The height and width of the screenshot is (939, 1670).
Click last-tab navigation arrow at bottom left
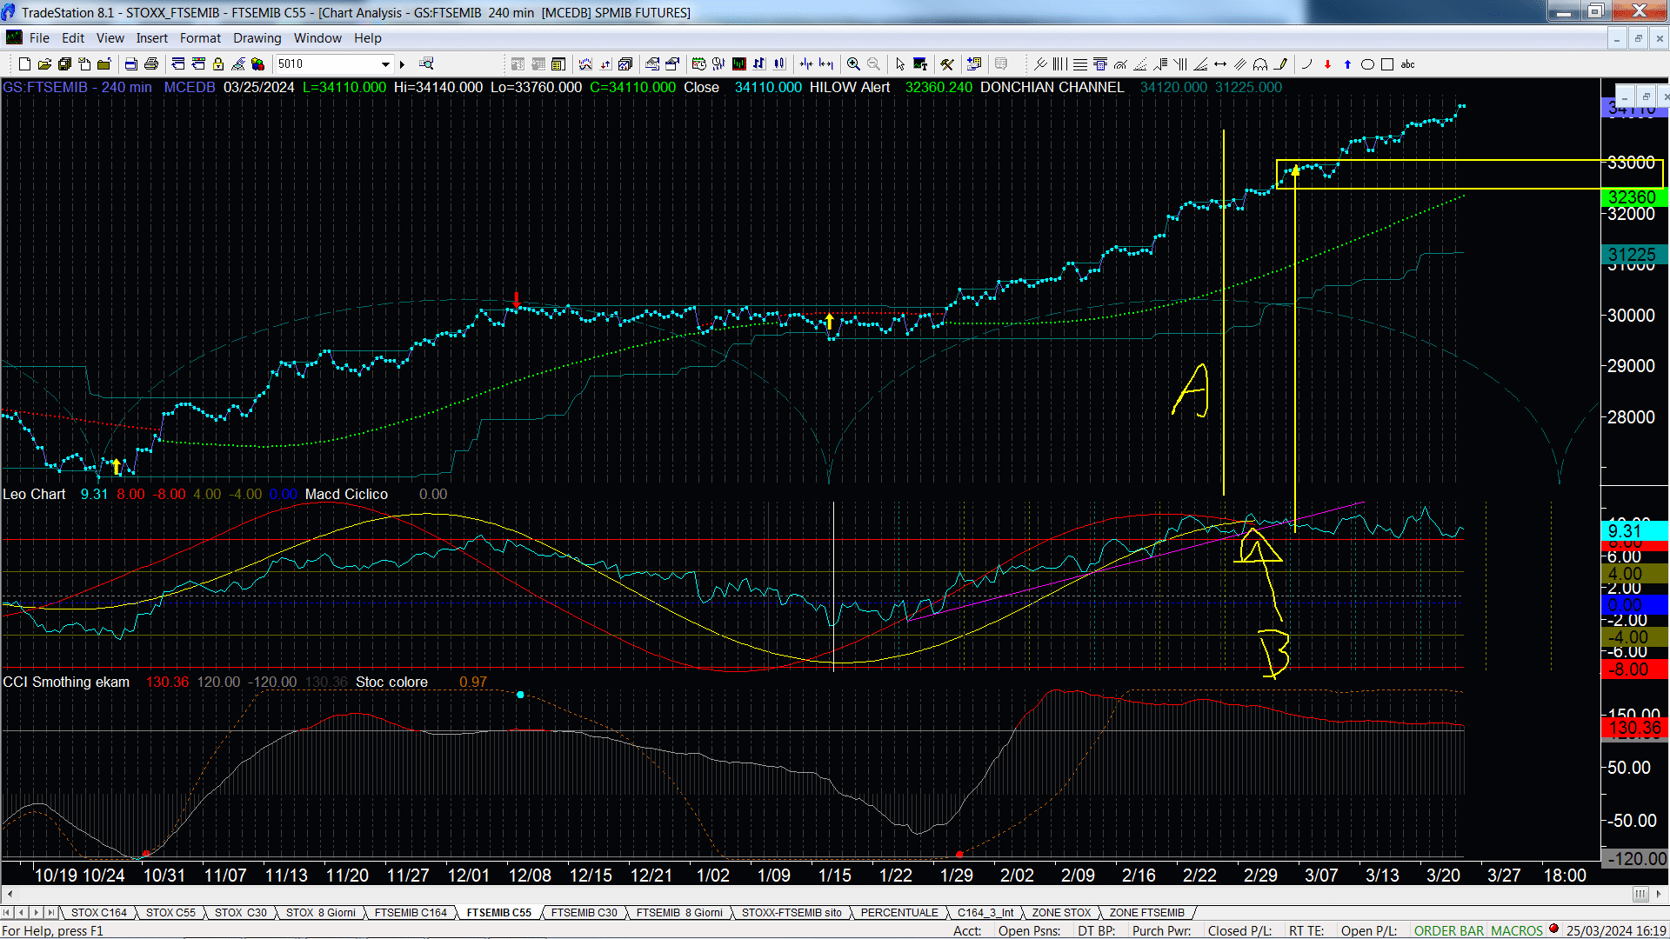point(51,913)
